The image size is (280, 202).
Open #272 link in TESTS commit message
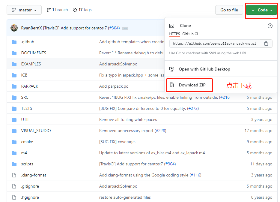(193, 108)
